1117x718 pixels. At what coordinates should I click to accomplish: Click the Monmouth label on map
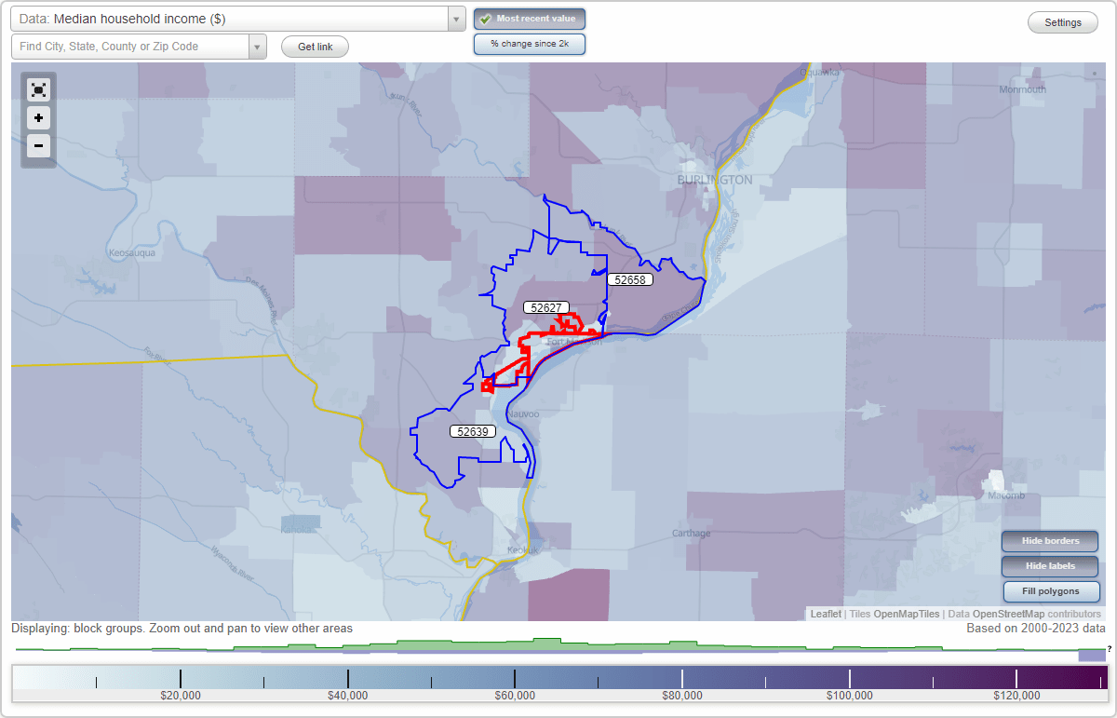click(1022, 90)
